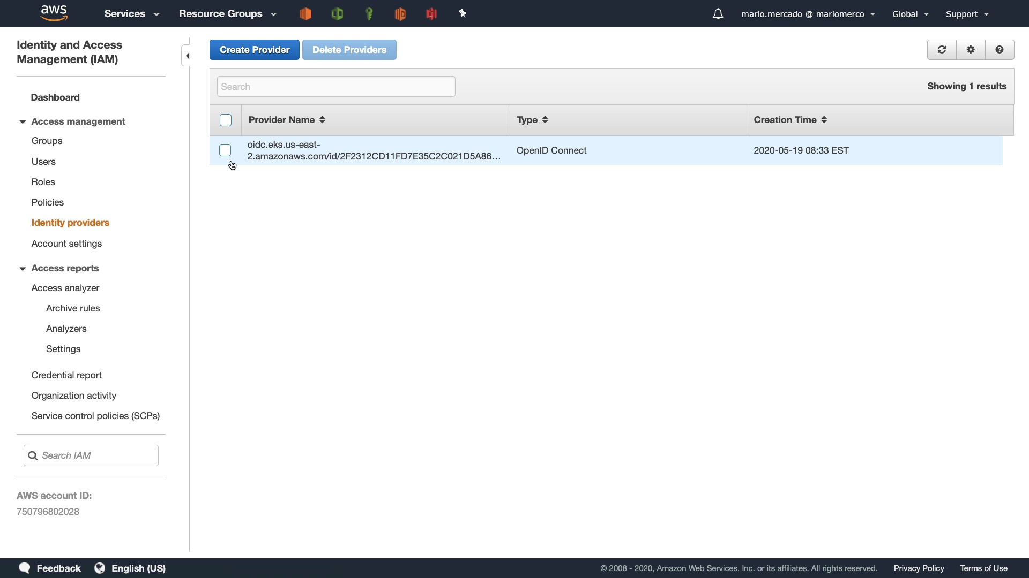This screenshot has height=578, width=1029.
Task: Click the white pushpin shortcut icon
Action: (x=463, y=14)
